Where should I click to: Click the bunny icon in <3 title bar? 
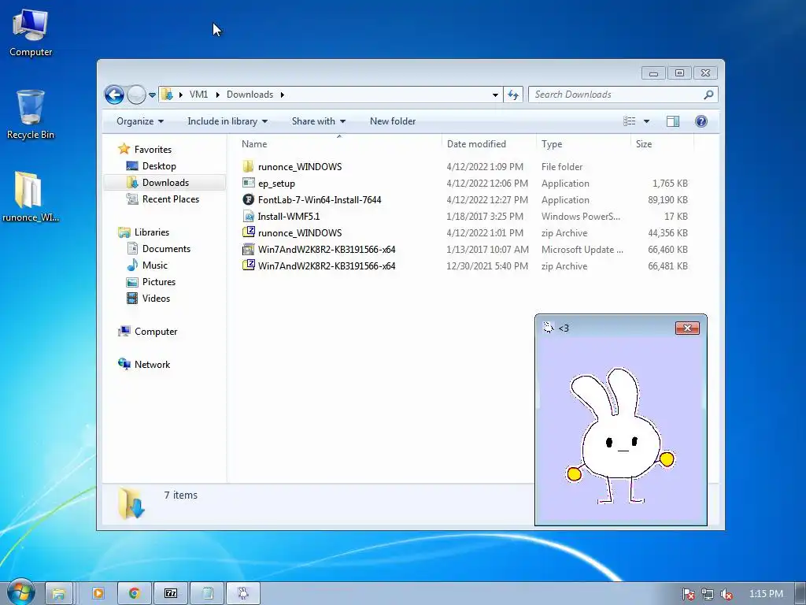click(548, 328)
